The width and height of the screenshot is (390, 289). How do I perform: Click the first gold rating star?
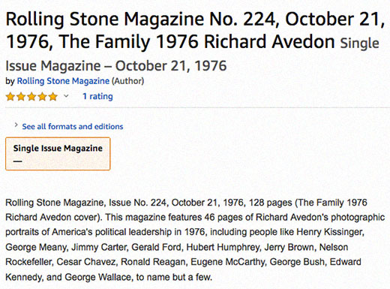[x=10, y=96]
